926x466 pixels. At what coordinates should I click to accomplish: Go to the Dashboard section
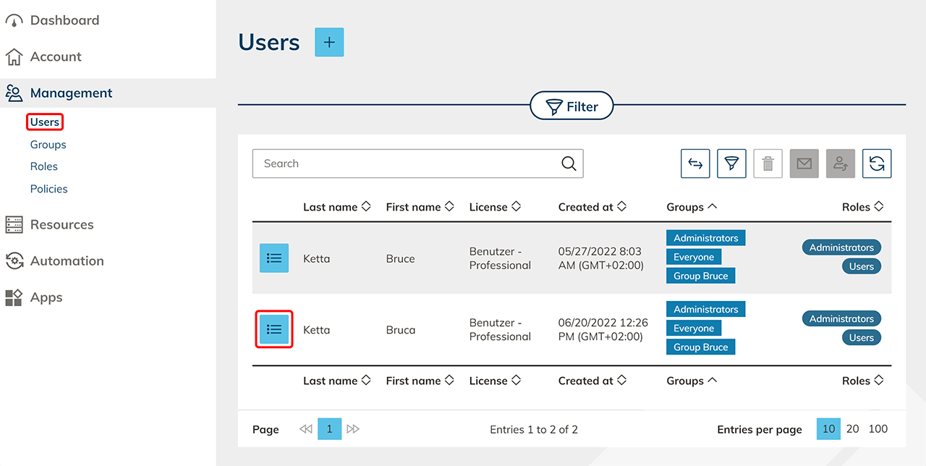pos(64,20)
